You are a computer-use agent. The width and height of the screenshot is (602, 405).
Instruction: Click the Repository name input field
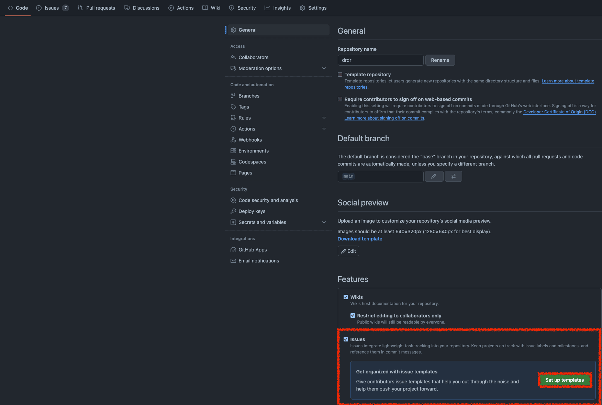click(x=380, y=60)
